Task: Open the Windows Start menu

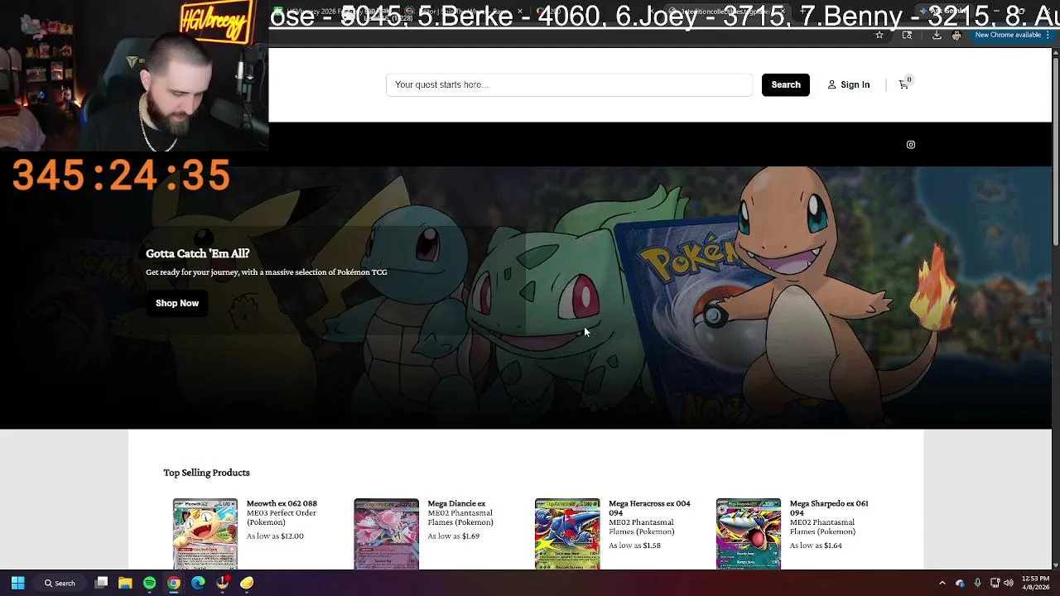Action: (x=17, y=583)
